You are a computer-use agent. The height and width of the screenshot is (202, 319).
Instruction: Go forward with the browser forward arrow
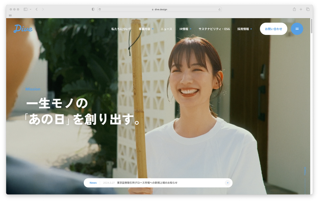(43, 9)
